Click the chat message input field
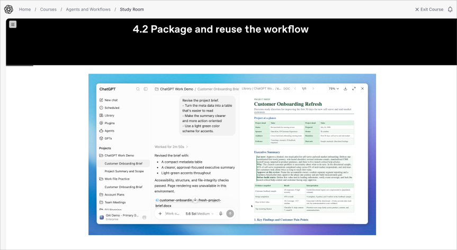457x250 pixels. (x=172, y=214)
